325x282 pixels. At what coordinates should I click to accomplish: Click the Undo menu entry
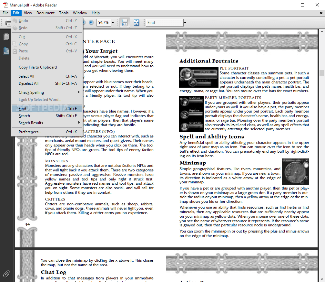point(47,21)
